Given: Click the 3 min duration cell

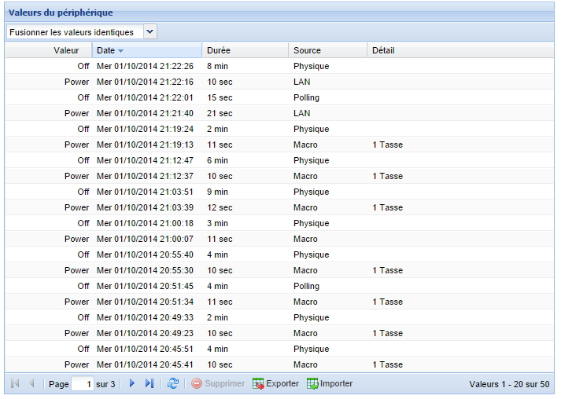Looking at the screenshot, I should 217,223.
